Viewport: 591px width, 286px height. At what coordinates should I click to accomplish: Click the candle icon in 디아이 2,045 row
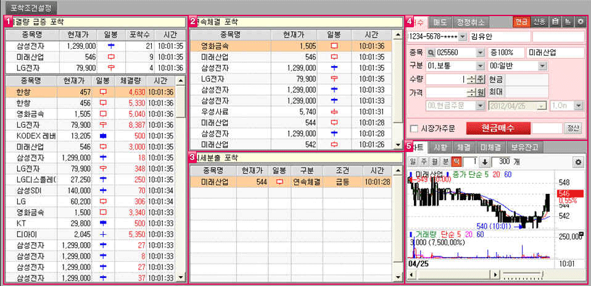point(102,234)
